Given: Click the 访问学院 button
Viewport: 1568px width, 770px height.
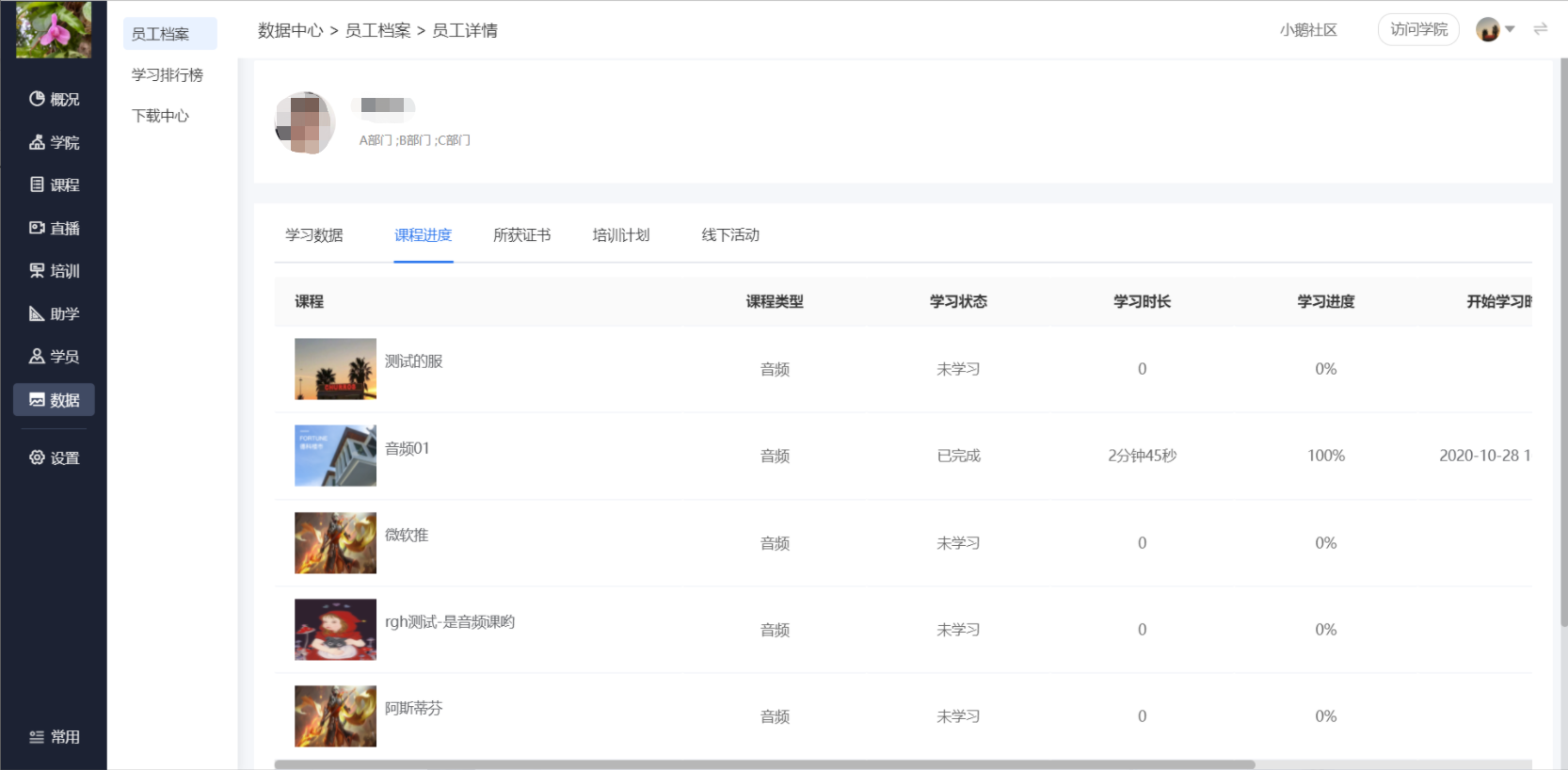Looking at the screenshot, I should [x=1418, y=29].
